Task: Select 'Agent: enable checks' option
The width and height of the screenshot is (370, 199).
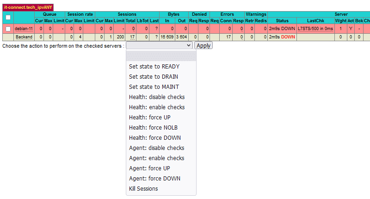Action: [x=156, y=158]
